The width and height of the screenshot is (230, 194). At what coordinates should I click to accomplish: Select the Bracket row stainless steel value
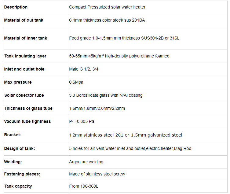126,135
